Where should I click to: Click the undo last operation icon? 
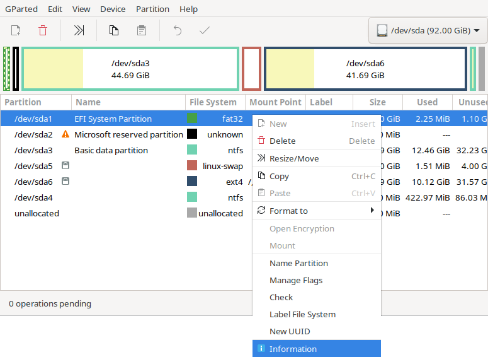(178, 30)
